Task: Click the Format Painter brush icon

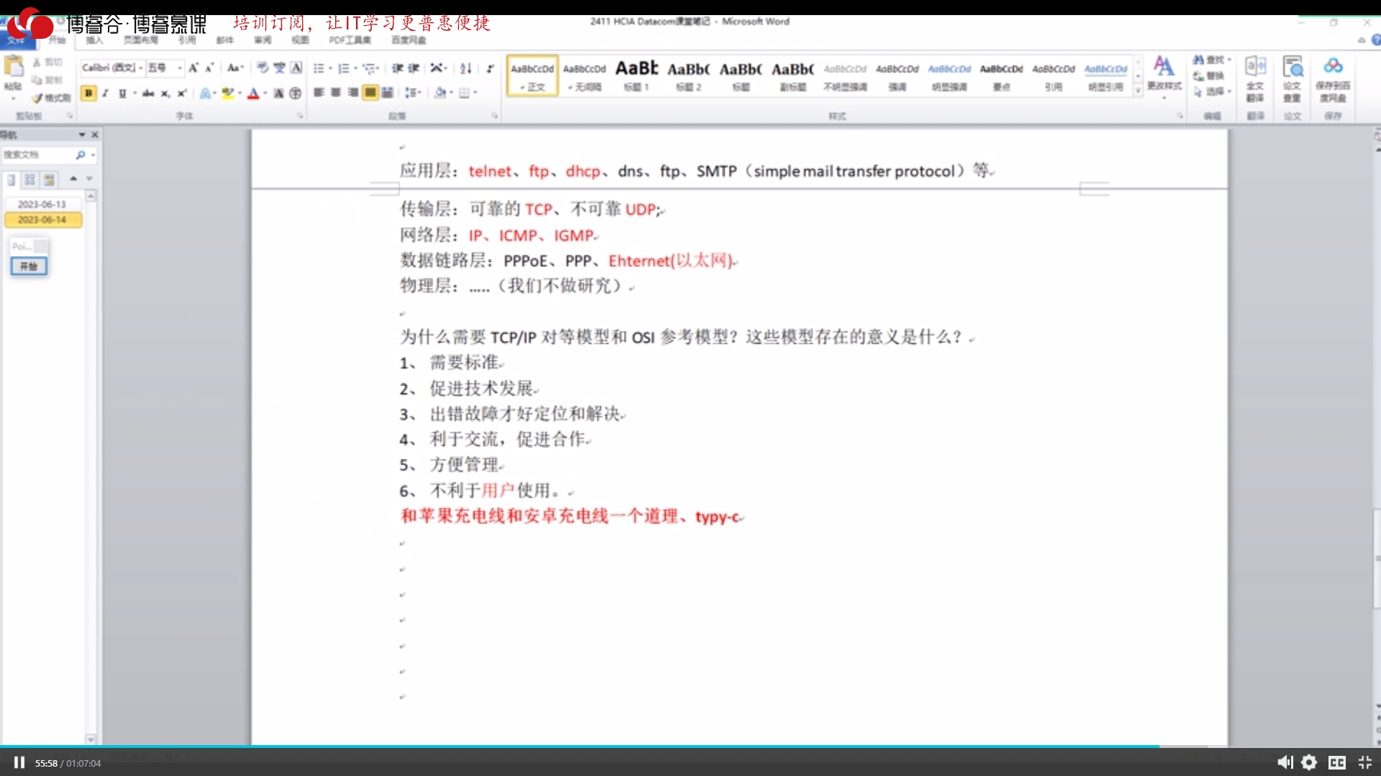Action: point(37,98)
